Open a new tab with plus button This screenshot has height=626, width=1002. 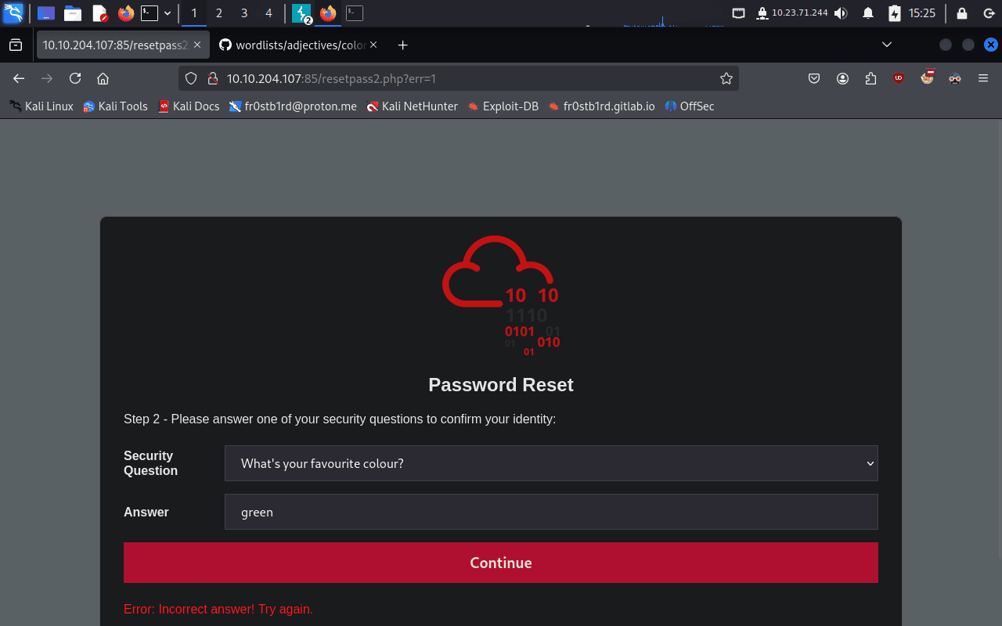402,45
